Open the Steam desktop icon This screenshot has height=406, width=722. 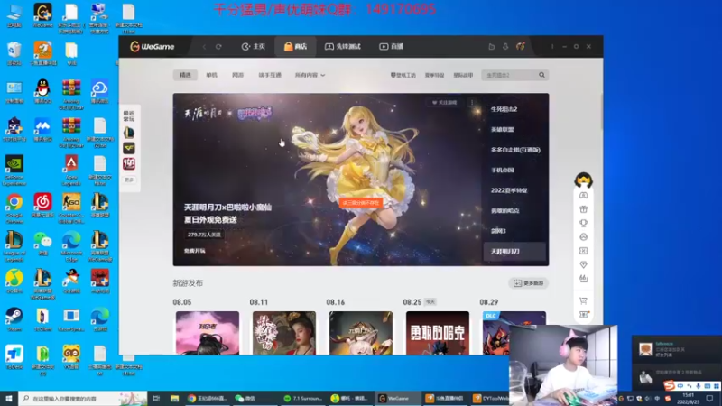coord(14,319)
